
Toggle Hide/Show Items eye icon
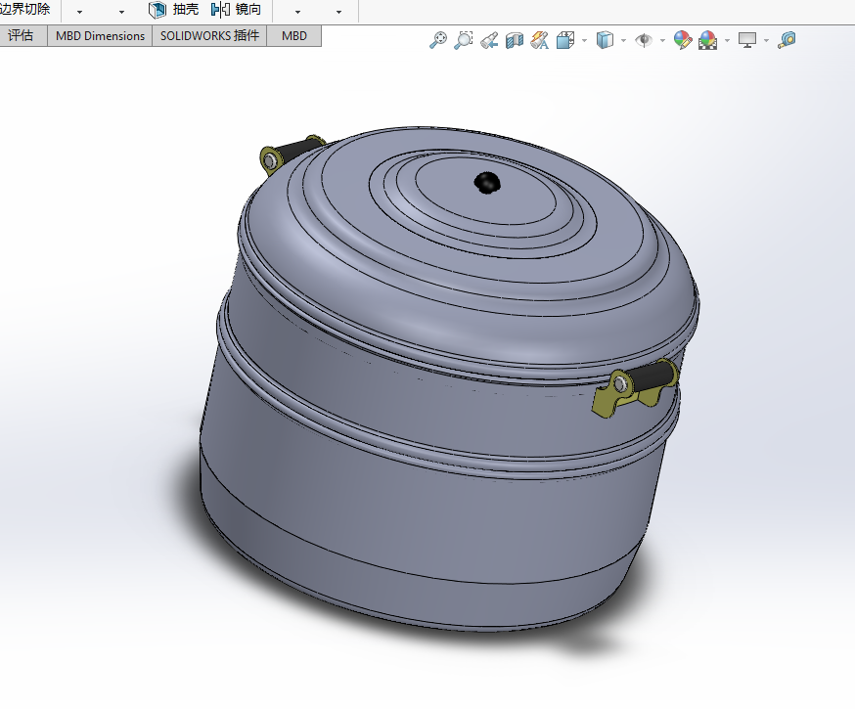[x=644, y=40]
